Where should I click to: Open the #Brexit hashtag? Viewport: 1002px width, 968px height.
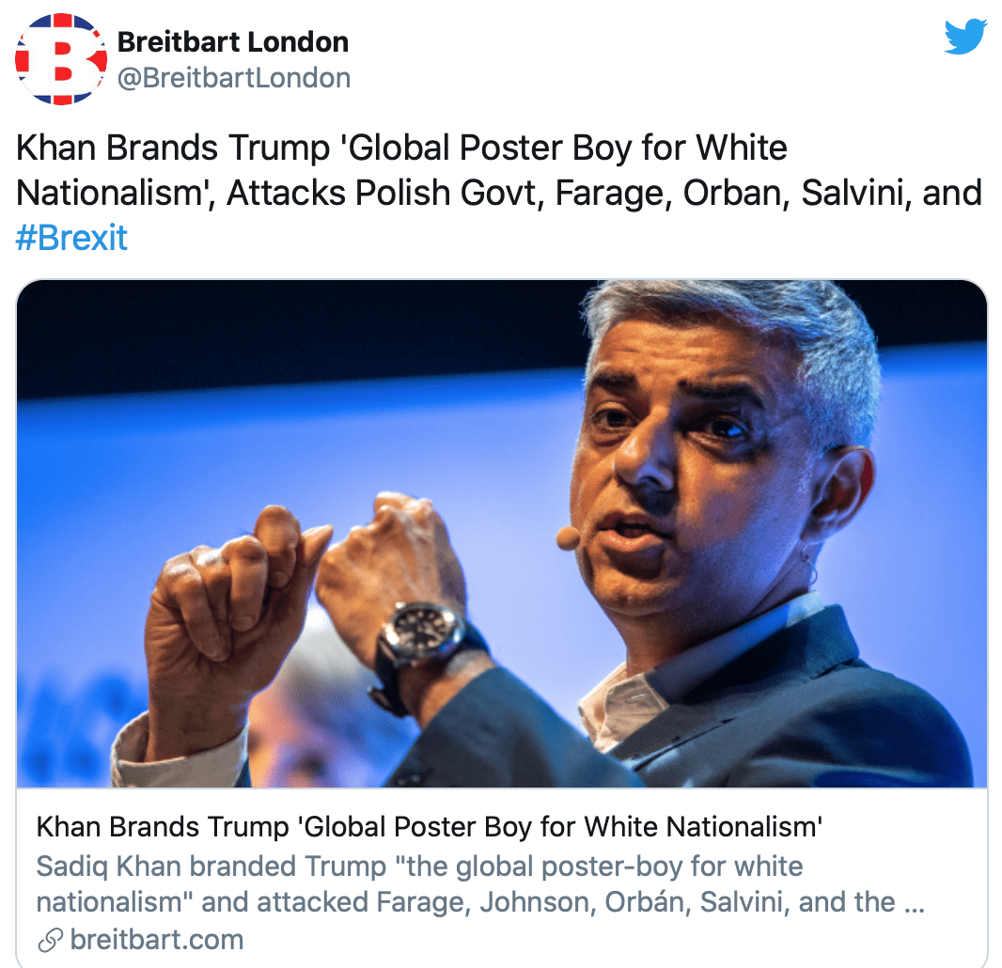click(x=71, y=238)
